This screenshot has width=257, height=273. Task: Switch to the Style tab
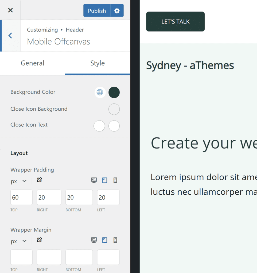pos(98,63)
